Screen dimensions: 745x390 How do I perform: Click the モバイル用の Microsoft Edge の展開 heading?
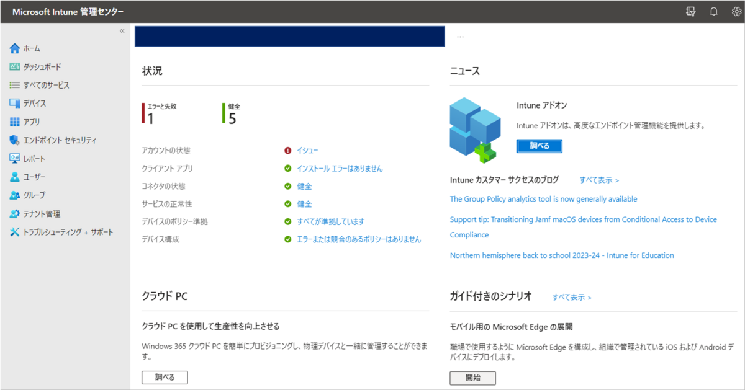click(x=511, y=326)
